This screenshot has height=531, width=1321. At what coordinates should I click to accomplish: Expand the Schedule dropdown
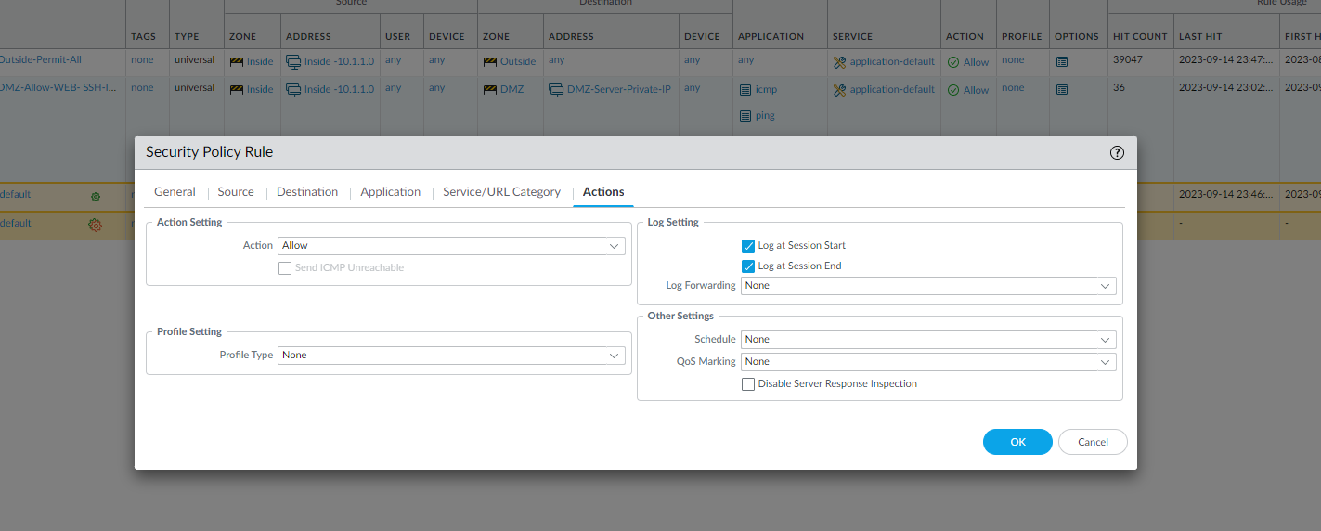point(928,340)
